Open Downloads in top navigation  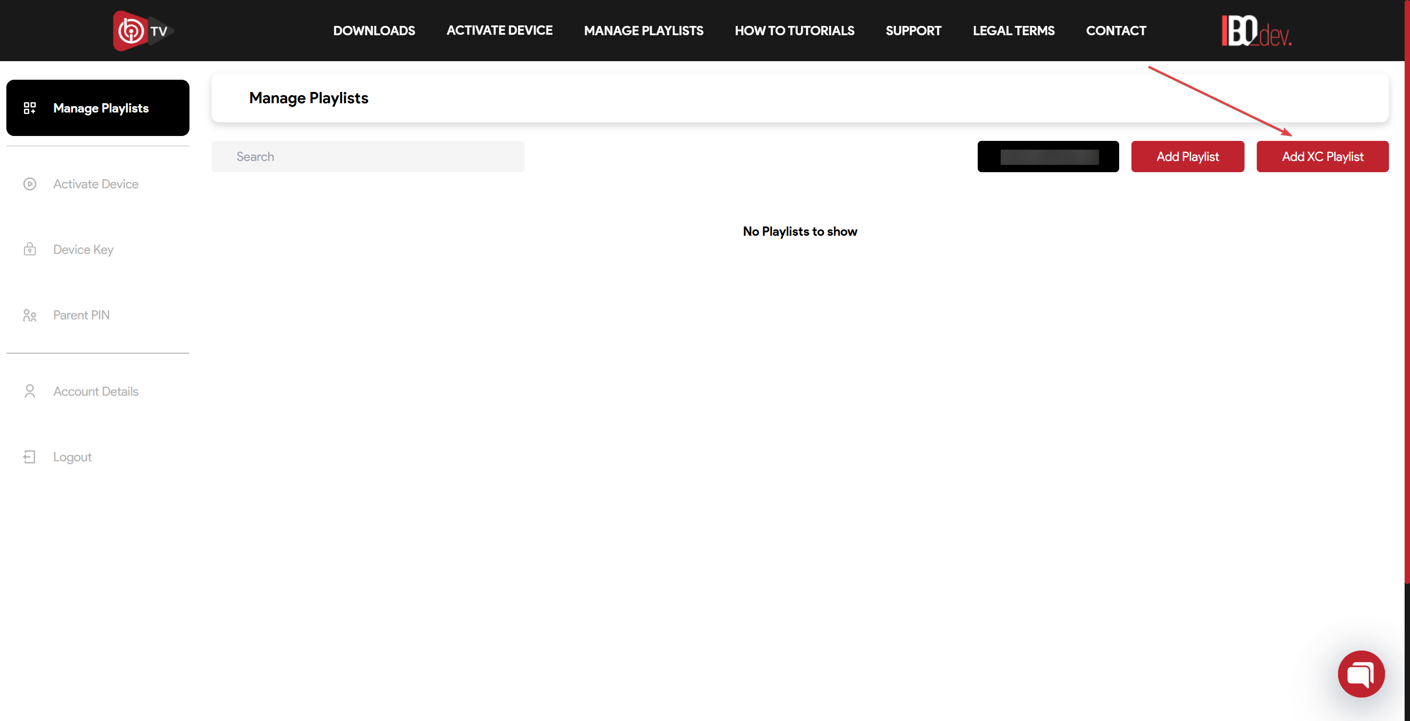tap(374, 31)
